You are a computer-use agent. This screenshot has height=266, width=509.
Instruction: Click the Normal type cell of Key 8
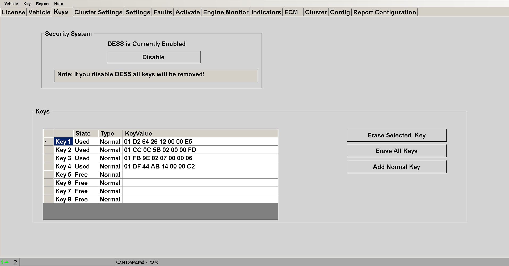pos(110,199)
